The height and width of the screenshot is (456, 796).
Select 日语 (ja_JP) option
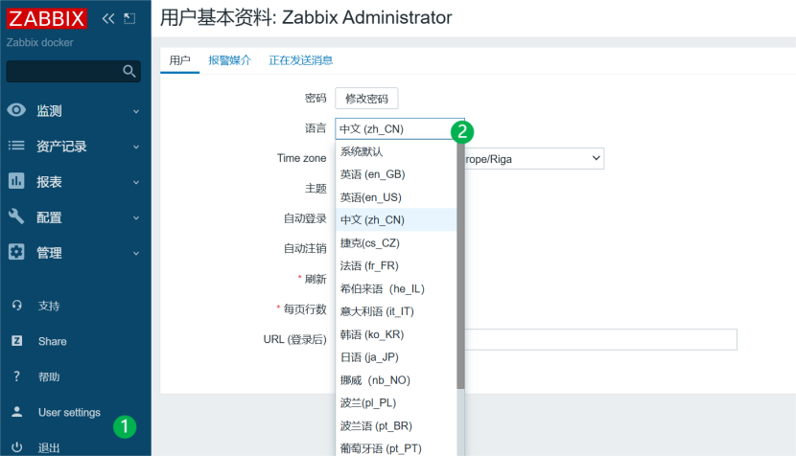pyautogui.click(x=396, y=357)
